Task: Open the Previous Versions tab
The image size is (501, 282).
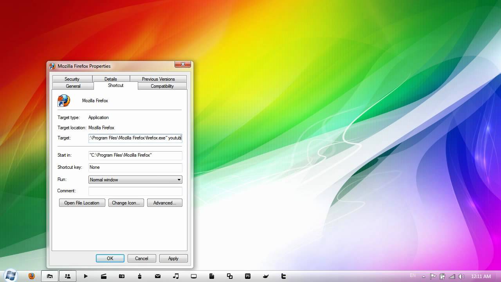Action: click(158, 79)
